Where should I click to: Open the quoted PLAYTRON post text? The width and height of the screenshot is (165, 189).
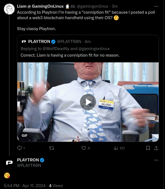[x=70, y=55]
